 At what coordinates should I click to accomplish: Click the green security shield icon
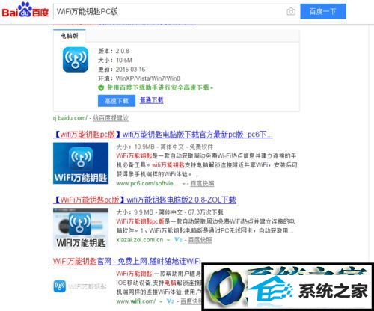pyautogui.click(x=101, y=87)
